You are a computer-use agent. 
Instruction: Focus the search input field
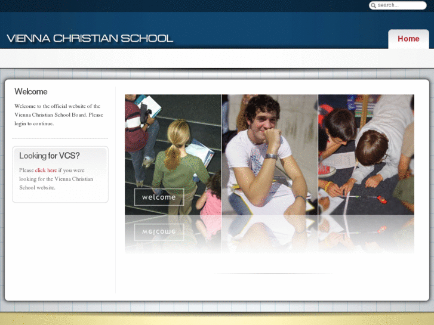[398, 5]
